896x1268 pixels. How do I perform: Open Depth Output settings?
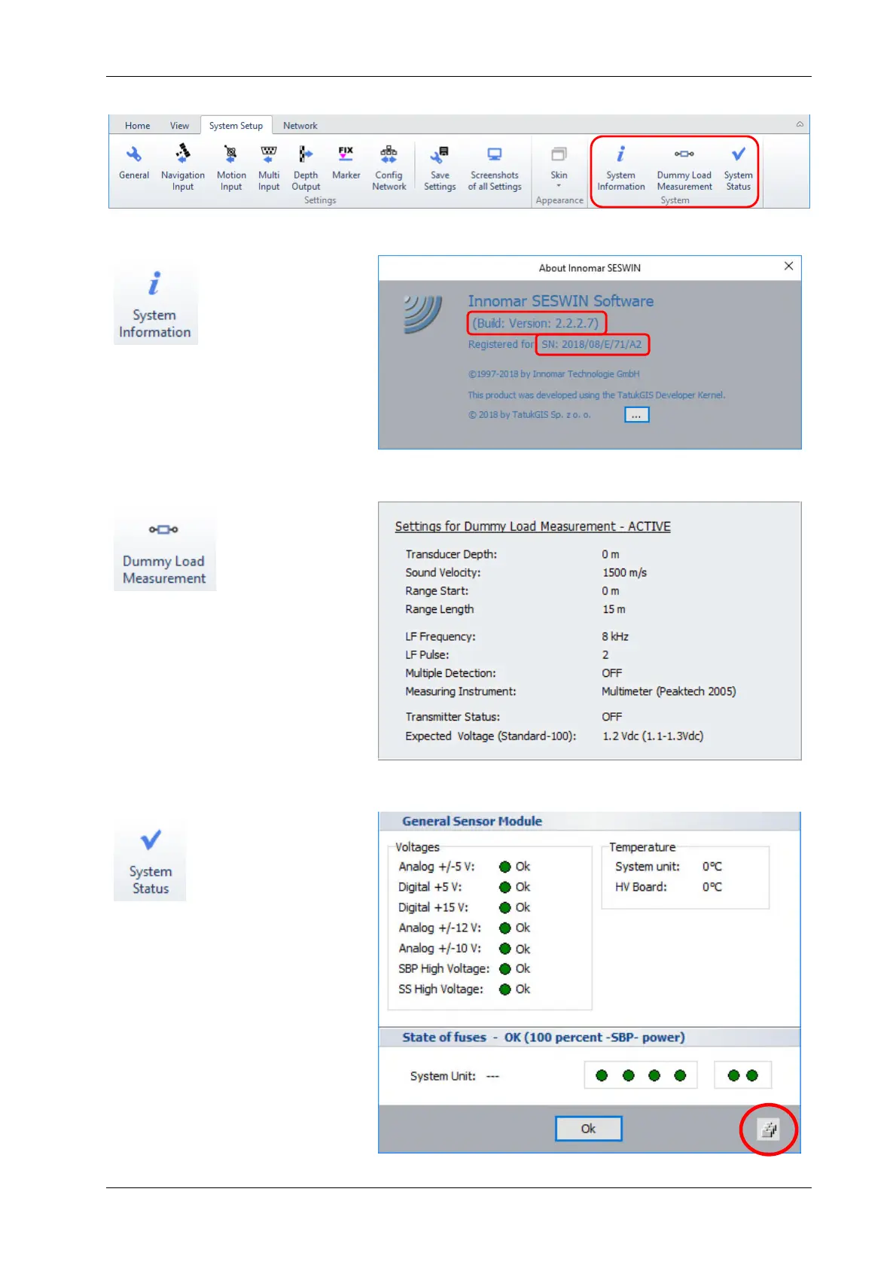306,168
